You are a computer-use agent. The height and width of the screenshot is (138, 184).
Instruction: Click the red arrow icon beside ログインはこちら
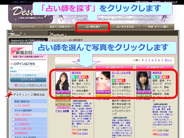(11, 64)
